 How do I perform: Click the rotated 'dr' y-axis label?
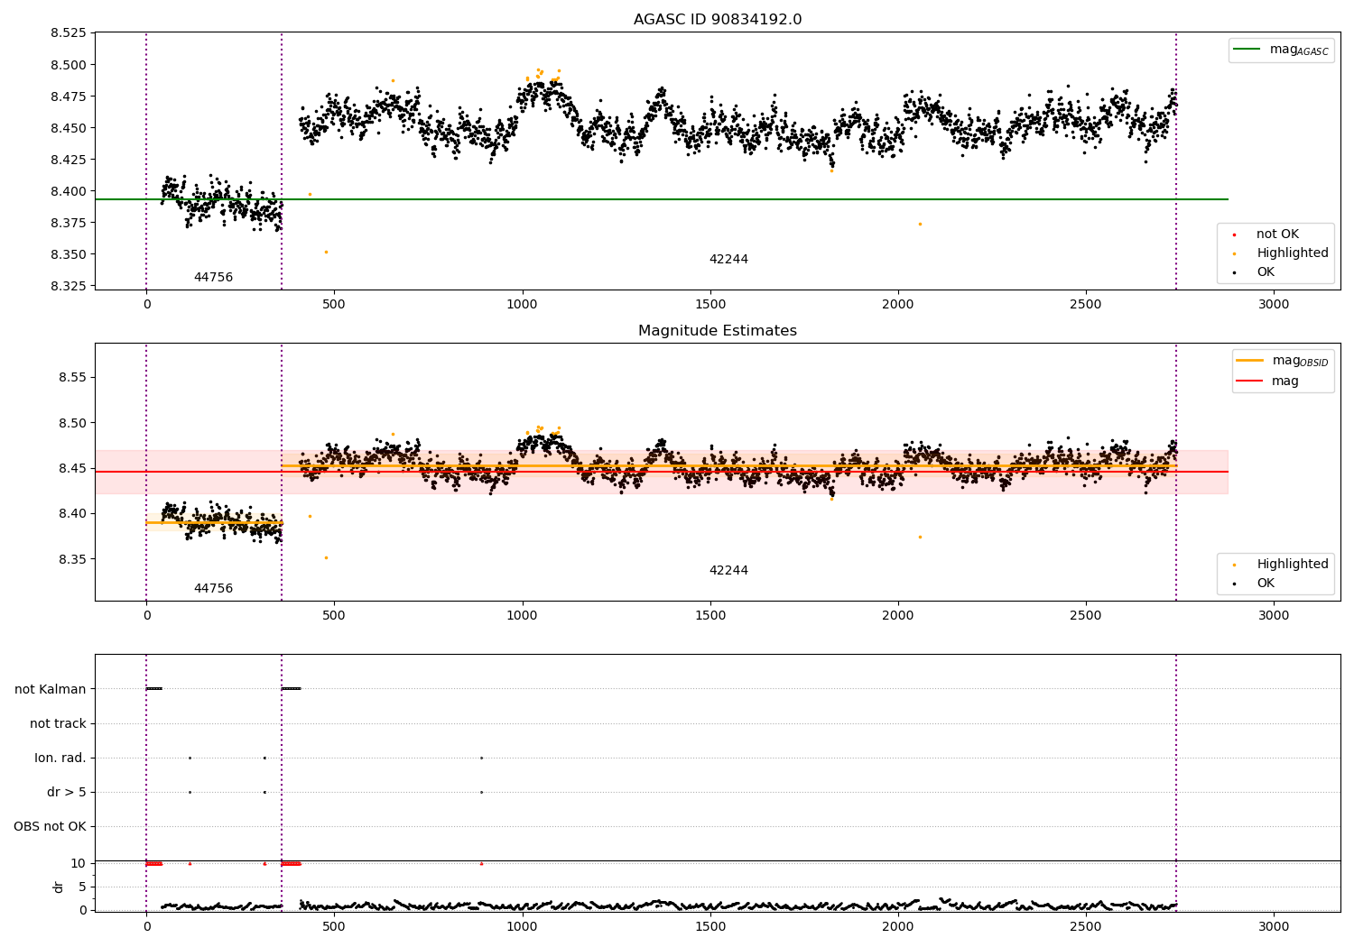59,887
